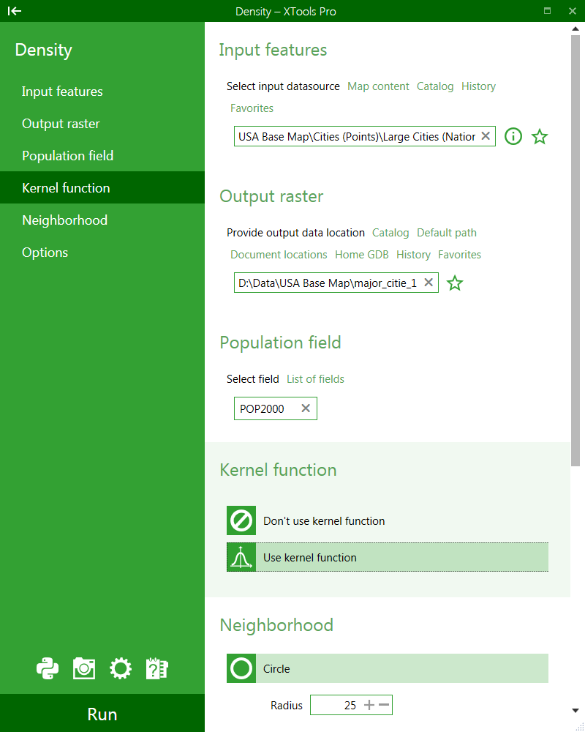Viewport: 585px width, 732px height.
Task: Open settings via gear icon
Action: (x=121, y=668)
